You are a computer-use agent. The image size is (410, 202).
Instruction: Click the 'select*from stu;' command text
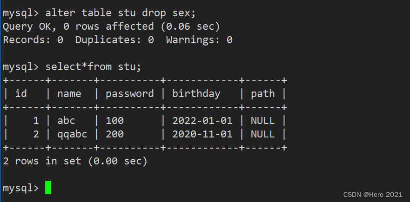(94, 67)
